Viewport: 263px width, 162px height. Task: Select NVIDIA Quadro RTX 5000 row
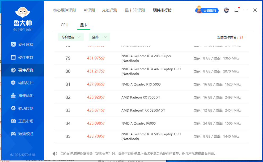point(152,84)
